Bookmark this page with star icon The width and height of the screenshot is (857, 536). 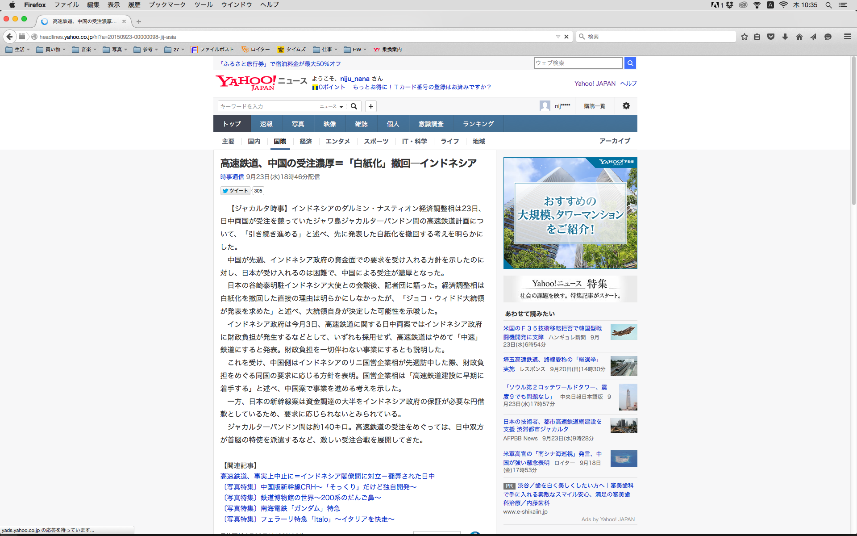[745, 37]
